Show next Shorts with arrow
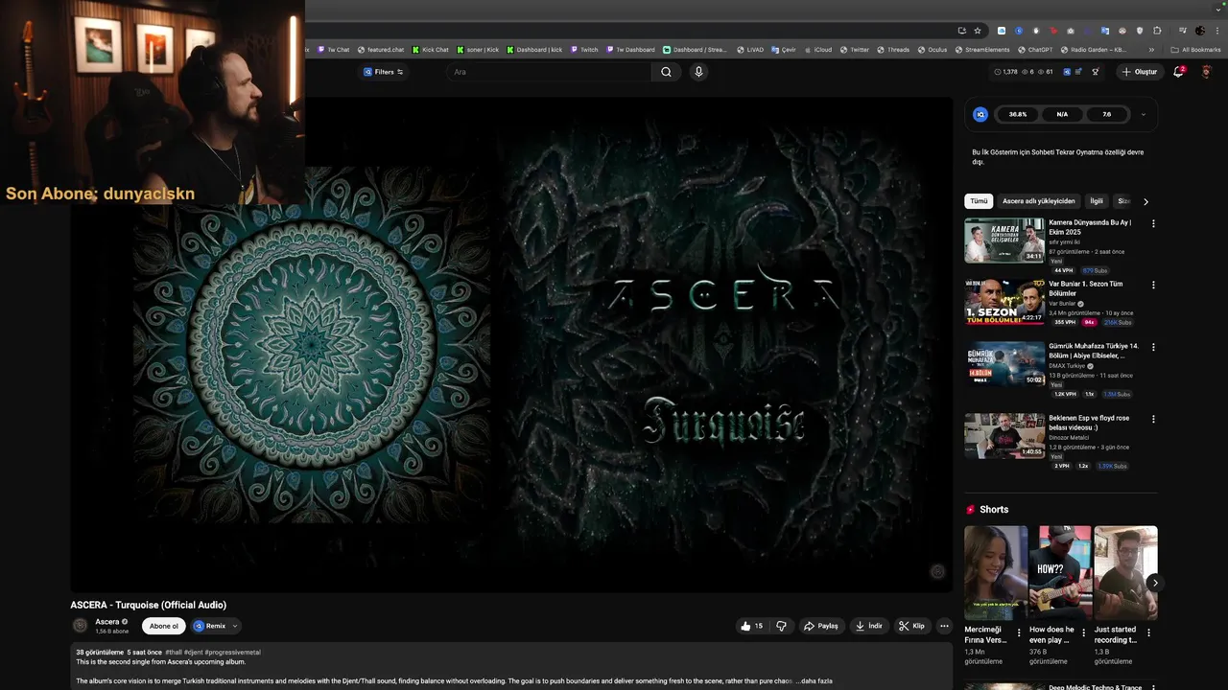This screenshot has width=1228, height=690. (1155, 583)
